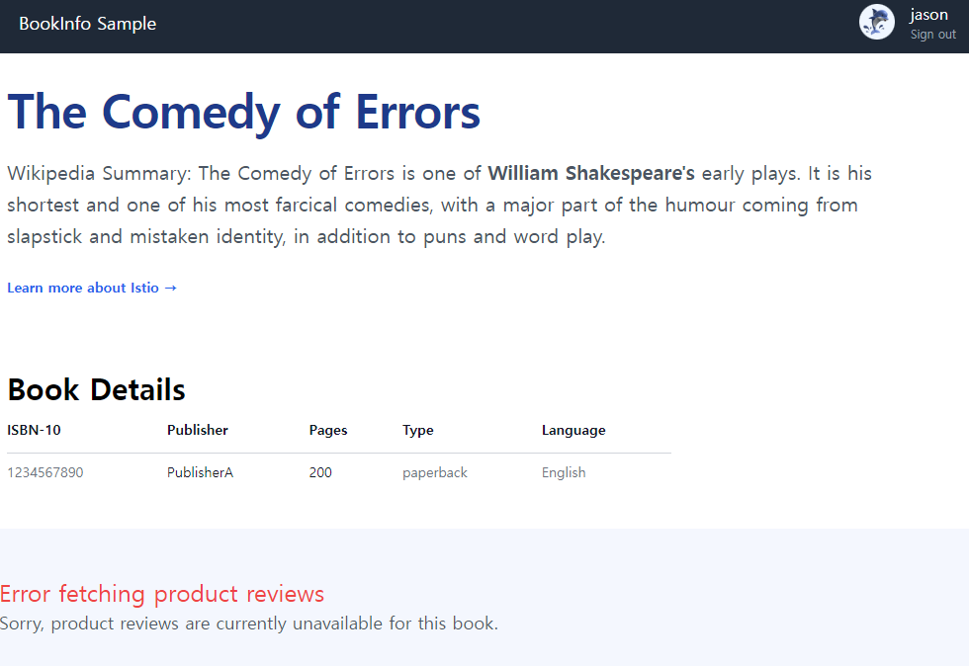Open the BookInfo Sample home link
The width and height of the screenshot is (969, 666).
click(87, 24)
